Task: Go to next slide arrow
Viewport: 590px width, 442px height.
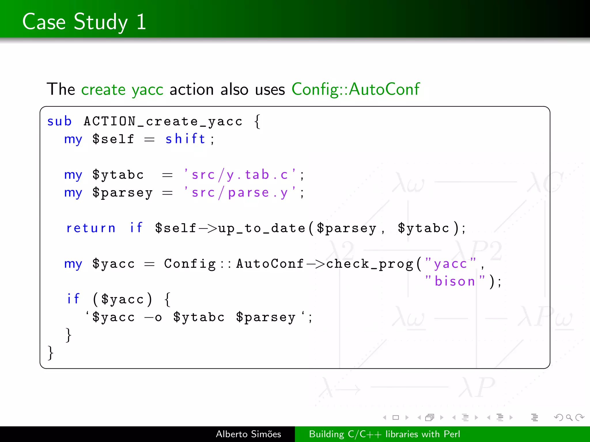Action: [407, 418]
